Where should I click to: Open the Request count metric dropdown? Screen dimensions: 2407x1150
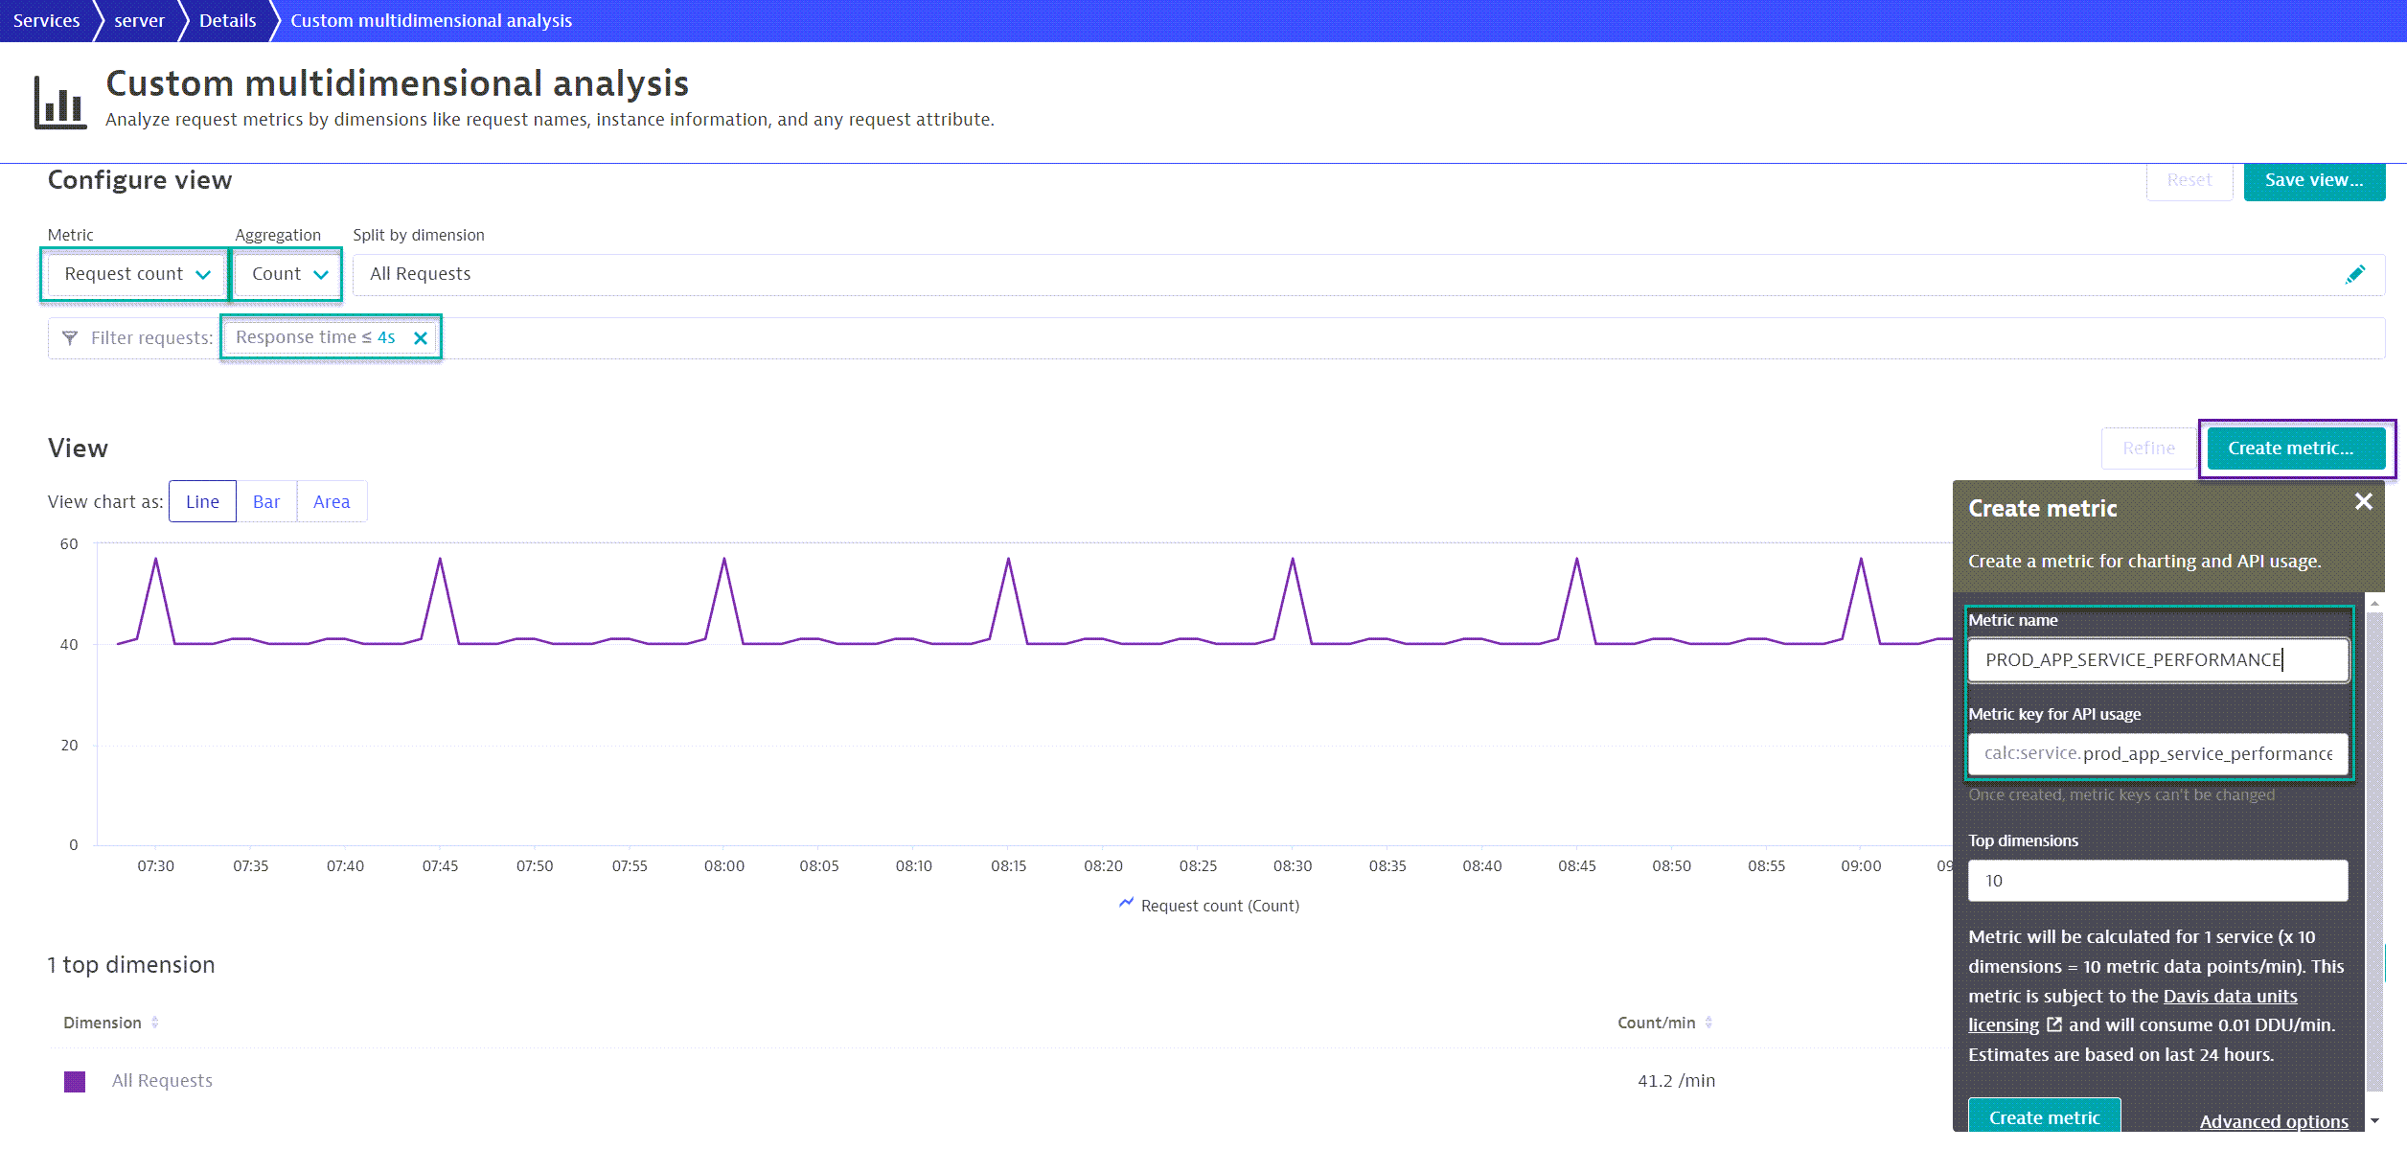pyautogui.click(x=134, y=274)
